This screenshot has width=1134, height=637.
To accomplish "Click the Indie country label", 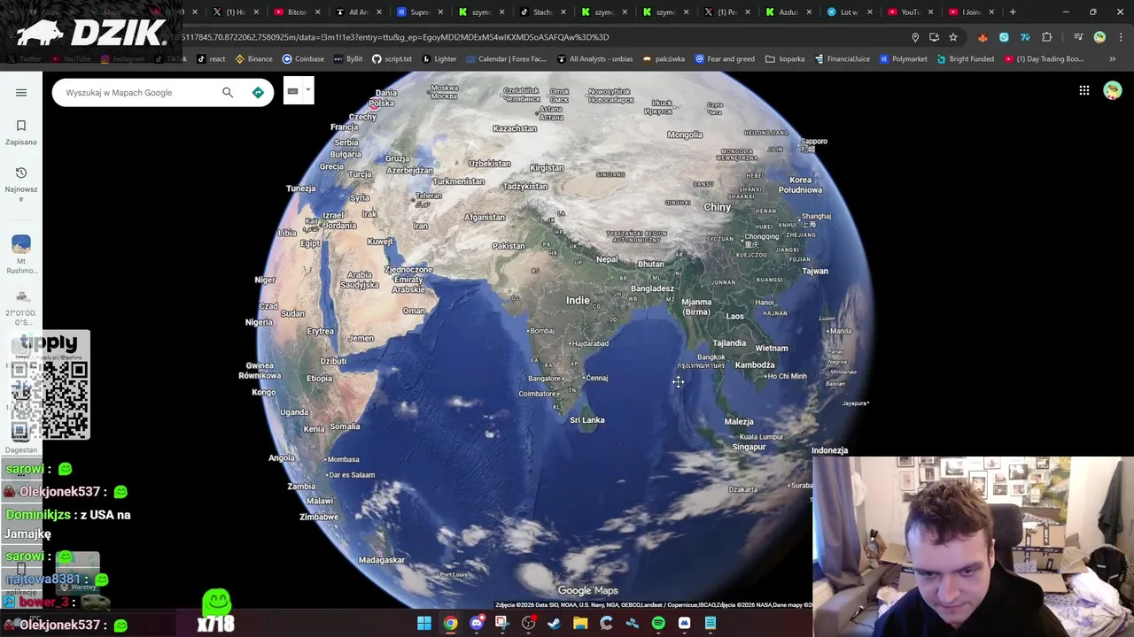I will tap(578, 301).
